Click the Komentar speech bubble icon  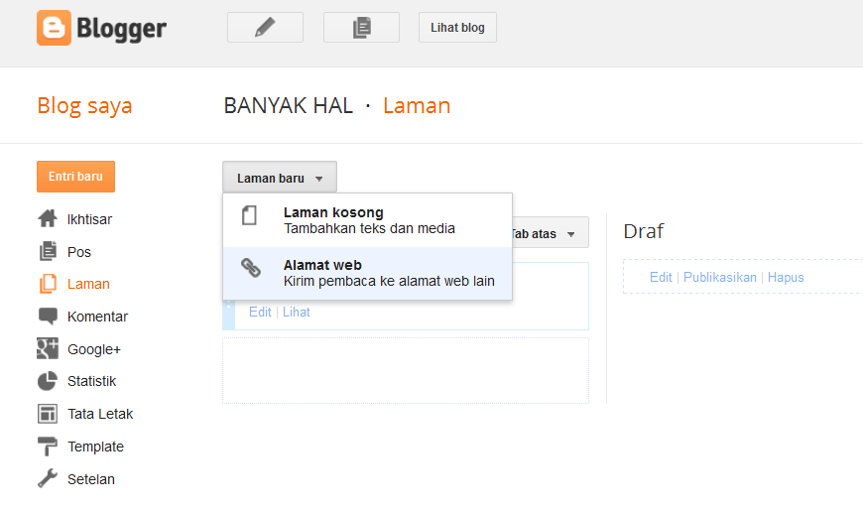pos(48,316)
